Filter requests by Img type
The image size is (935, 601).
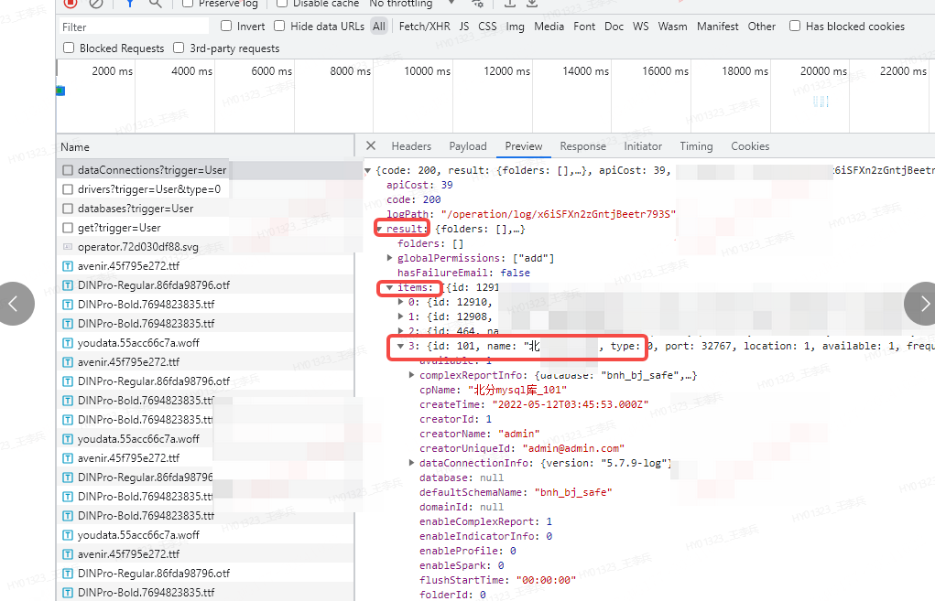[516, 27]
